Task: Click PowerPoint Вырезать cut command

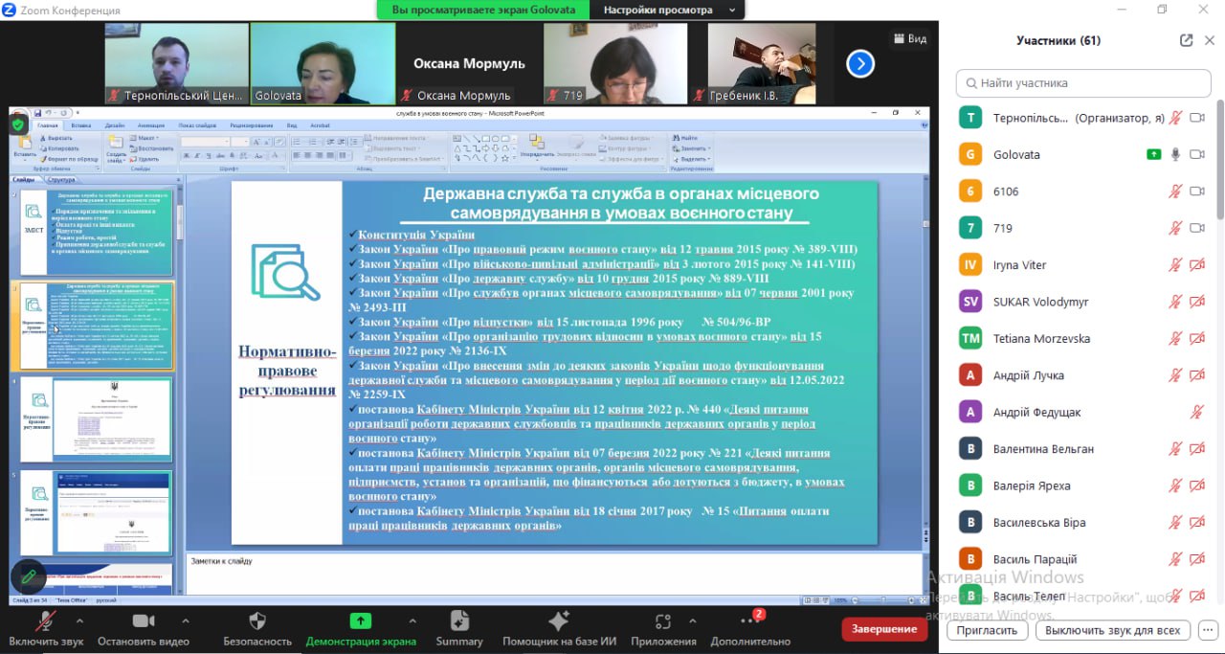Action: point(57,138)
